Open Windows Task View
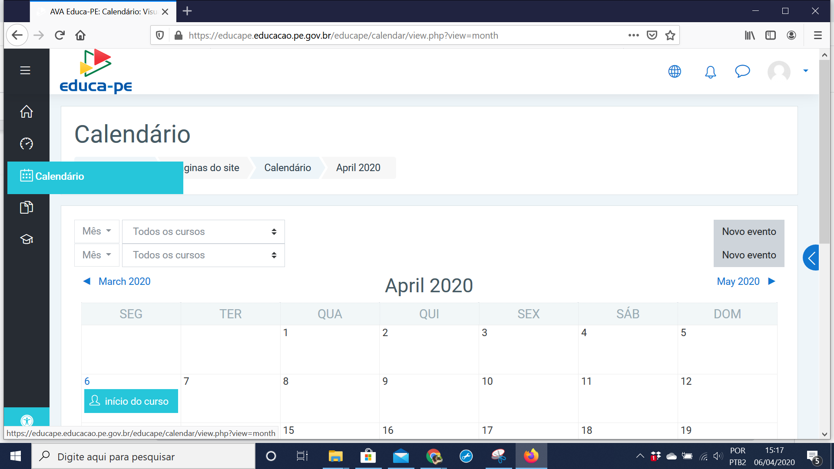The height and width of the screenshot is (469, 834). (302, 456)
